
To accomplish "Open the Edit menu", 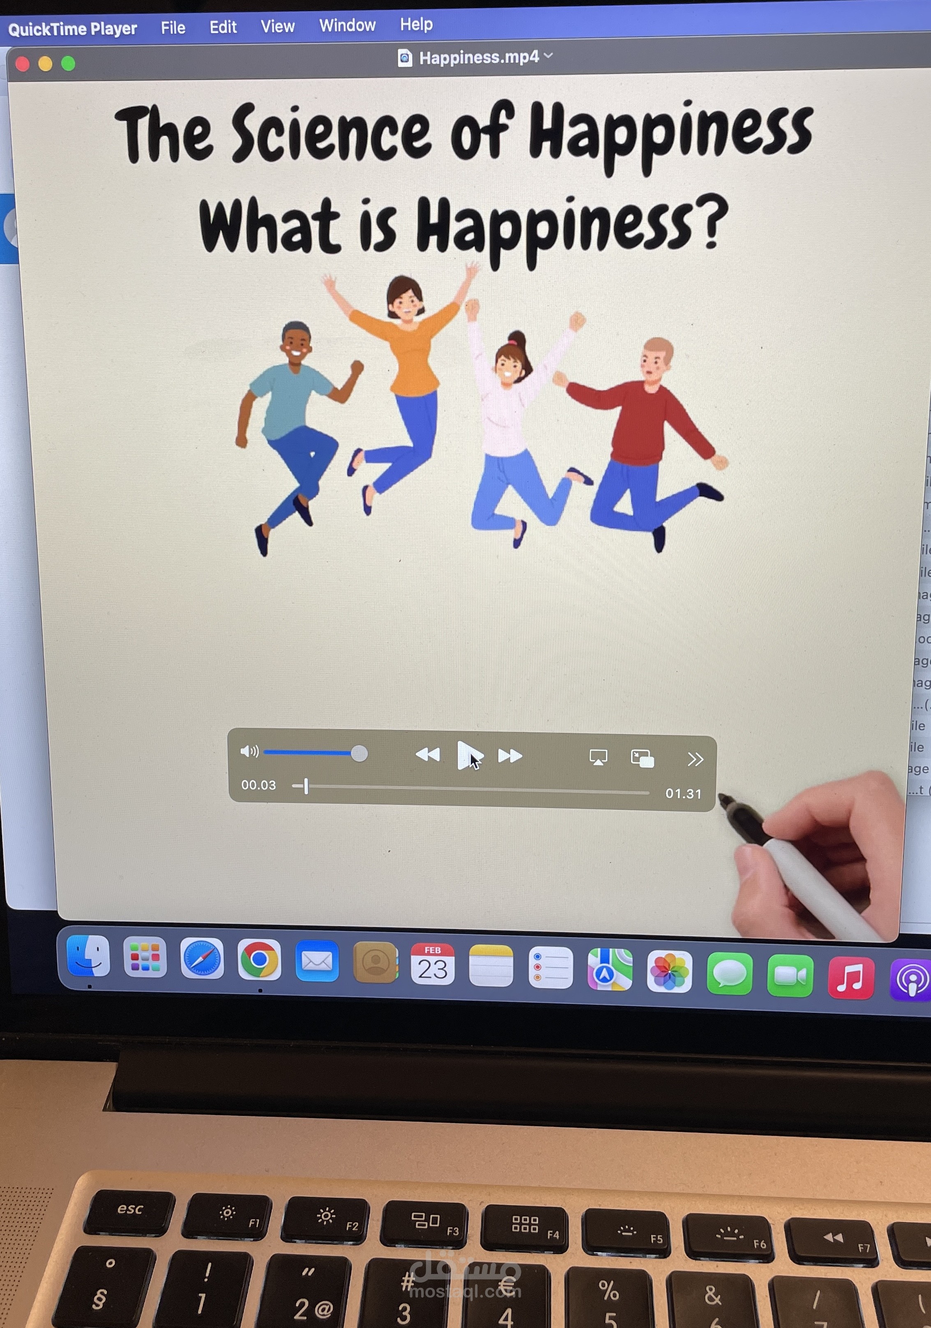I will [x=223, y=27].
